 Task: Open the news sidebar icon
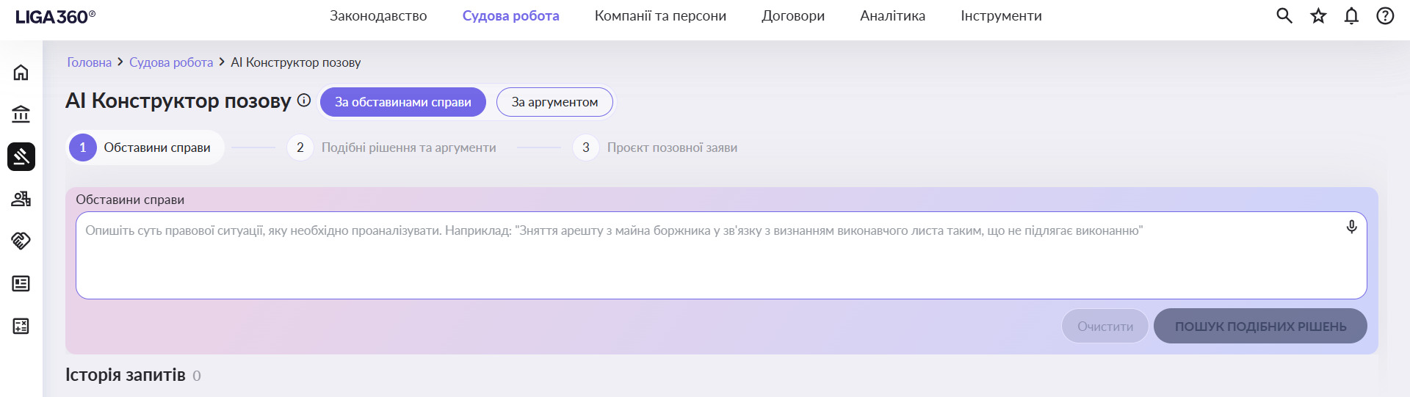coord(21,283)
